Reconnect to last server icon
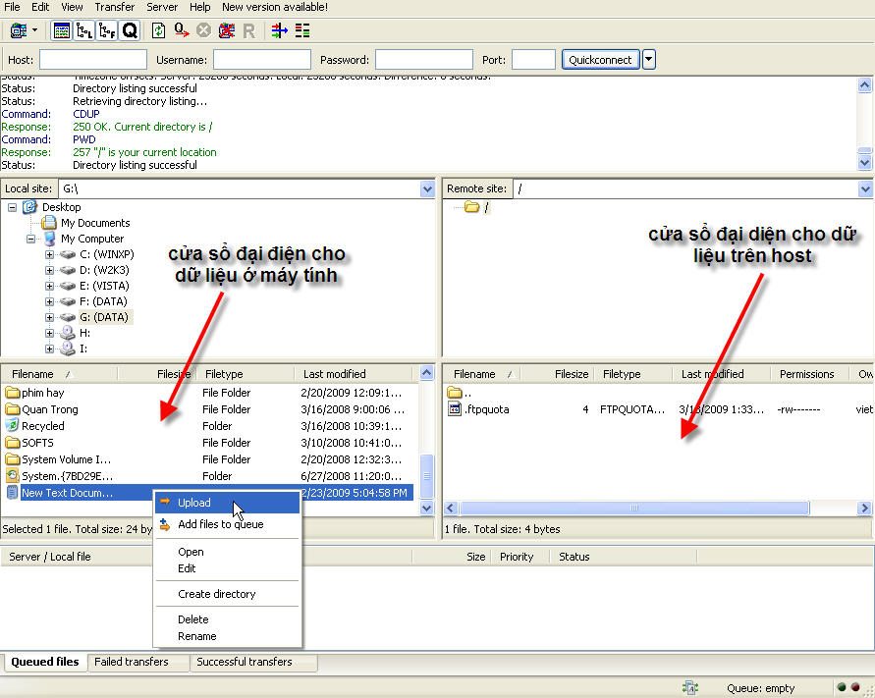The image size is (875, 698). point(248,31)
